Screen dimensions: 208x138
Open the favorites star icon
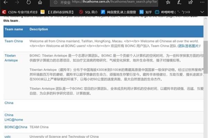[168, 2]
